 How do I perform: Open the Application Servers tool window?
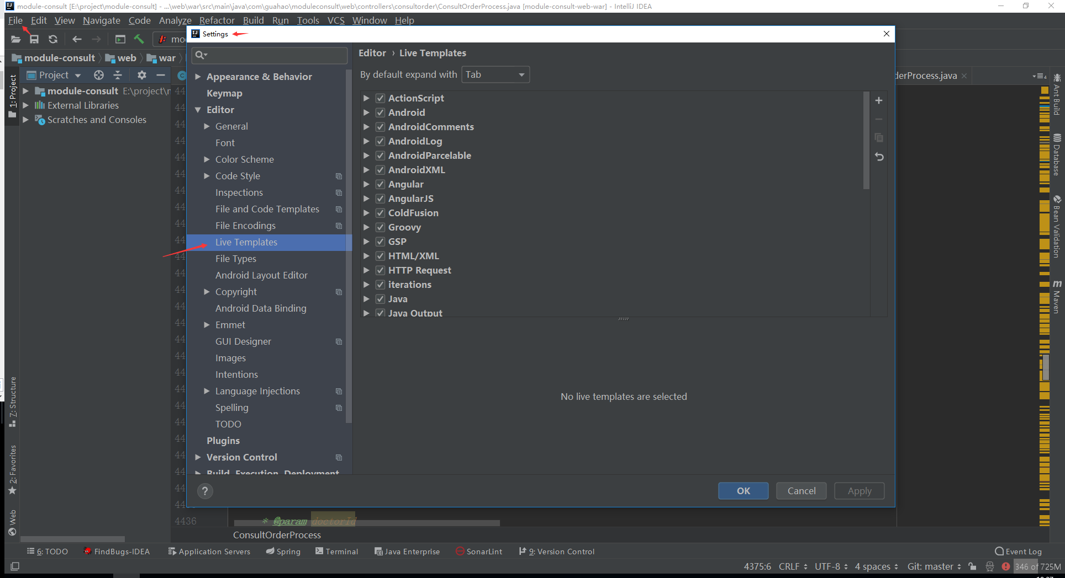(x=209, y=552)
